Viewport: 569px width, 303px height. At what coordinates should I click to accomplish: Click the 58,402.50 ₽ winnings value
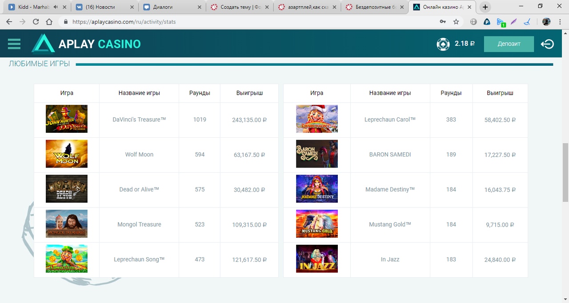click(500, 120)
